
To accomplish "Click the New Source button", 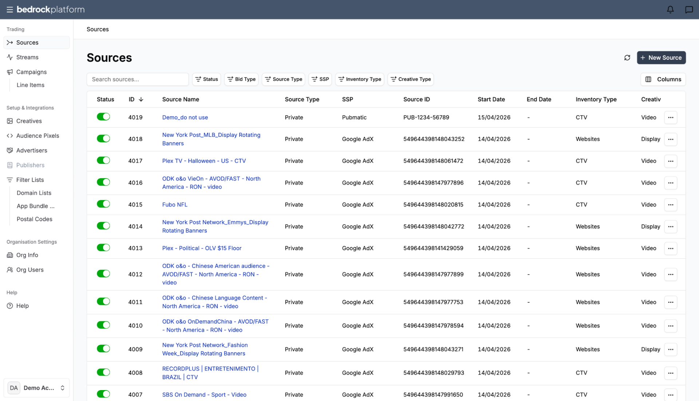I will [x=661, y=57].
